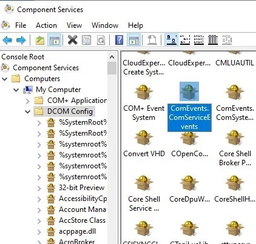Screen dimensions: 256x244
Task: Click the tree pane scrollbar thumb
Action: tap(112, 68)
